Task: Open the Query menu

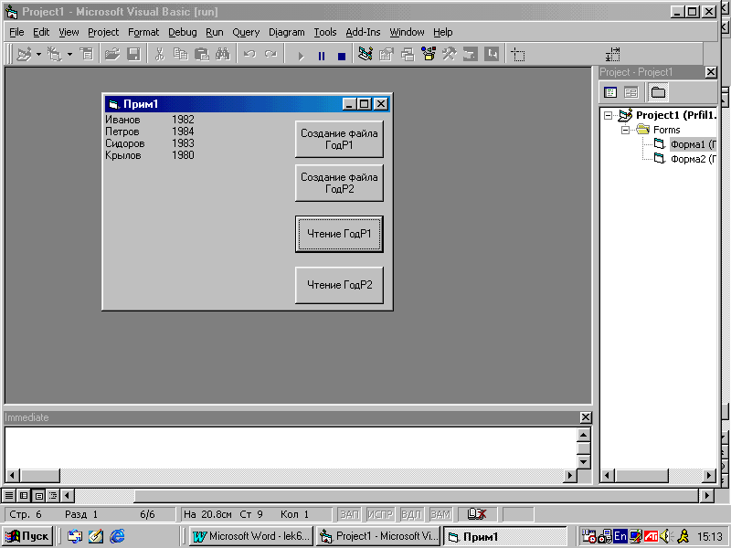Action: (x=246, y=32)
